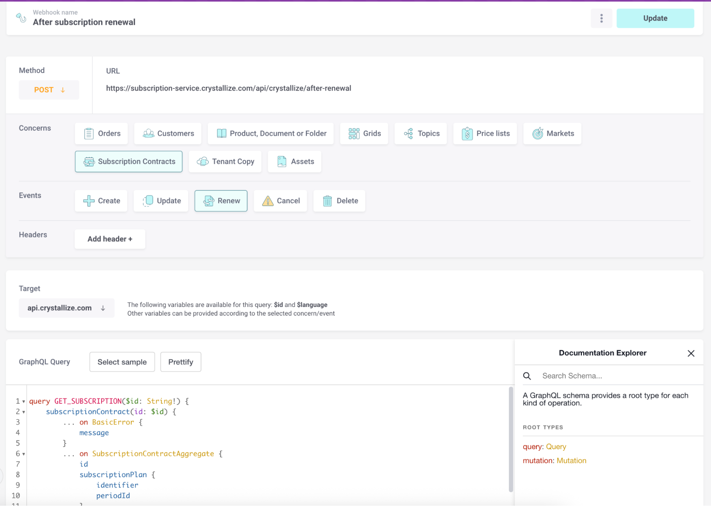Toggle the Price lists concern
711x506 pixels.
pos(485,133)
